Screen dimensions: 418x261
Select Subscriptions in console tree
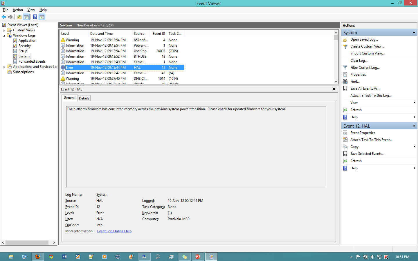click(23, 72)
